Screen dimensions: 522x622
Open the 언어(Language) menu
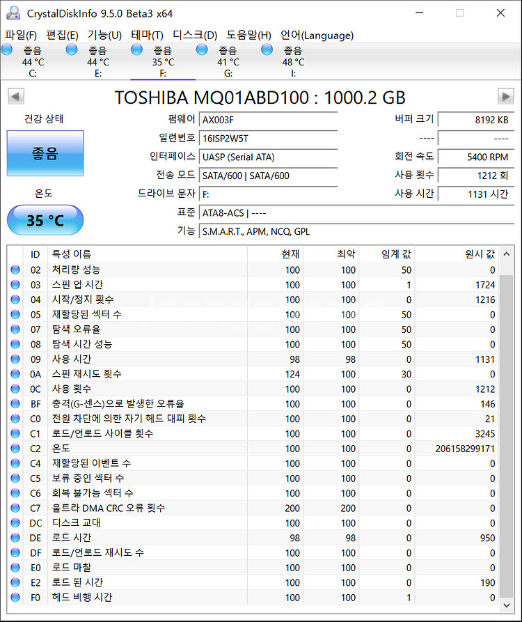[x=317, y=36]
